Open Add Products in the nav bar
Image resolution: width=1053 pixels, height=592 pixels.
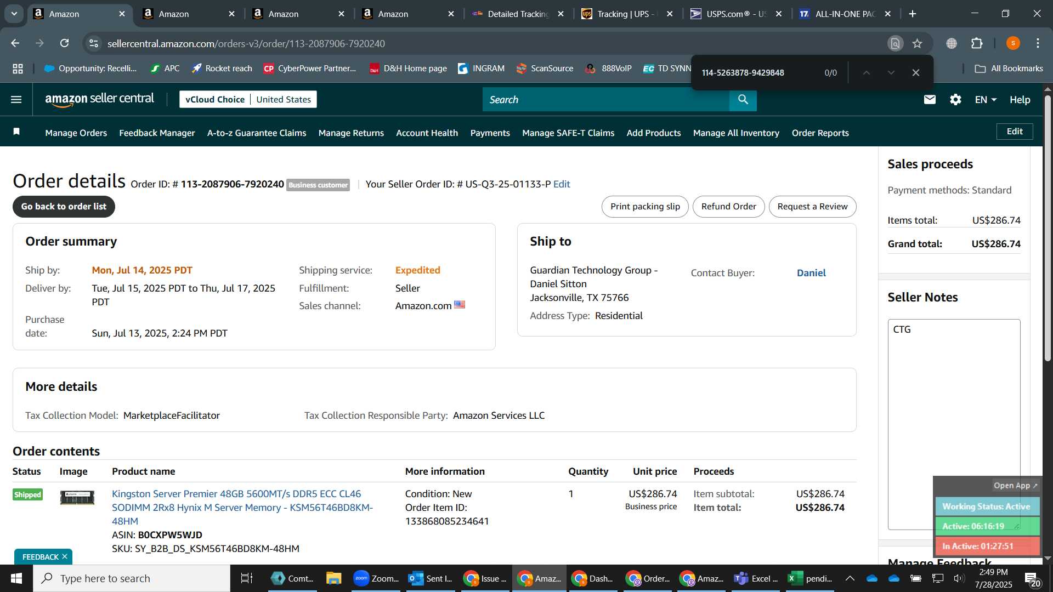[x=654, y=133]
